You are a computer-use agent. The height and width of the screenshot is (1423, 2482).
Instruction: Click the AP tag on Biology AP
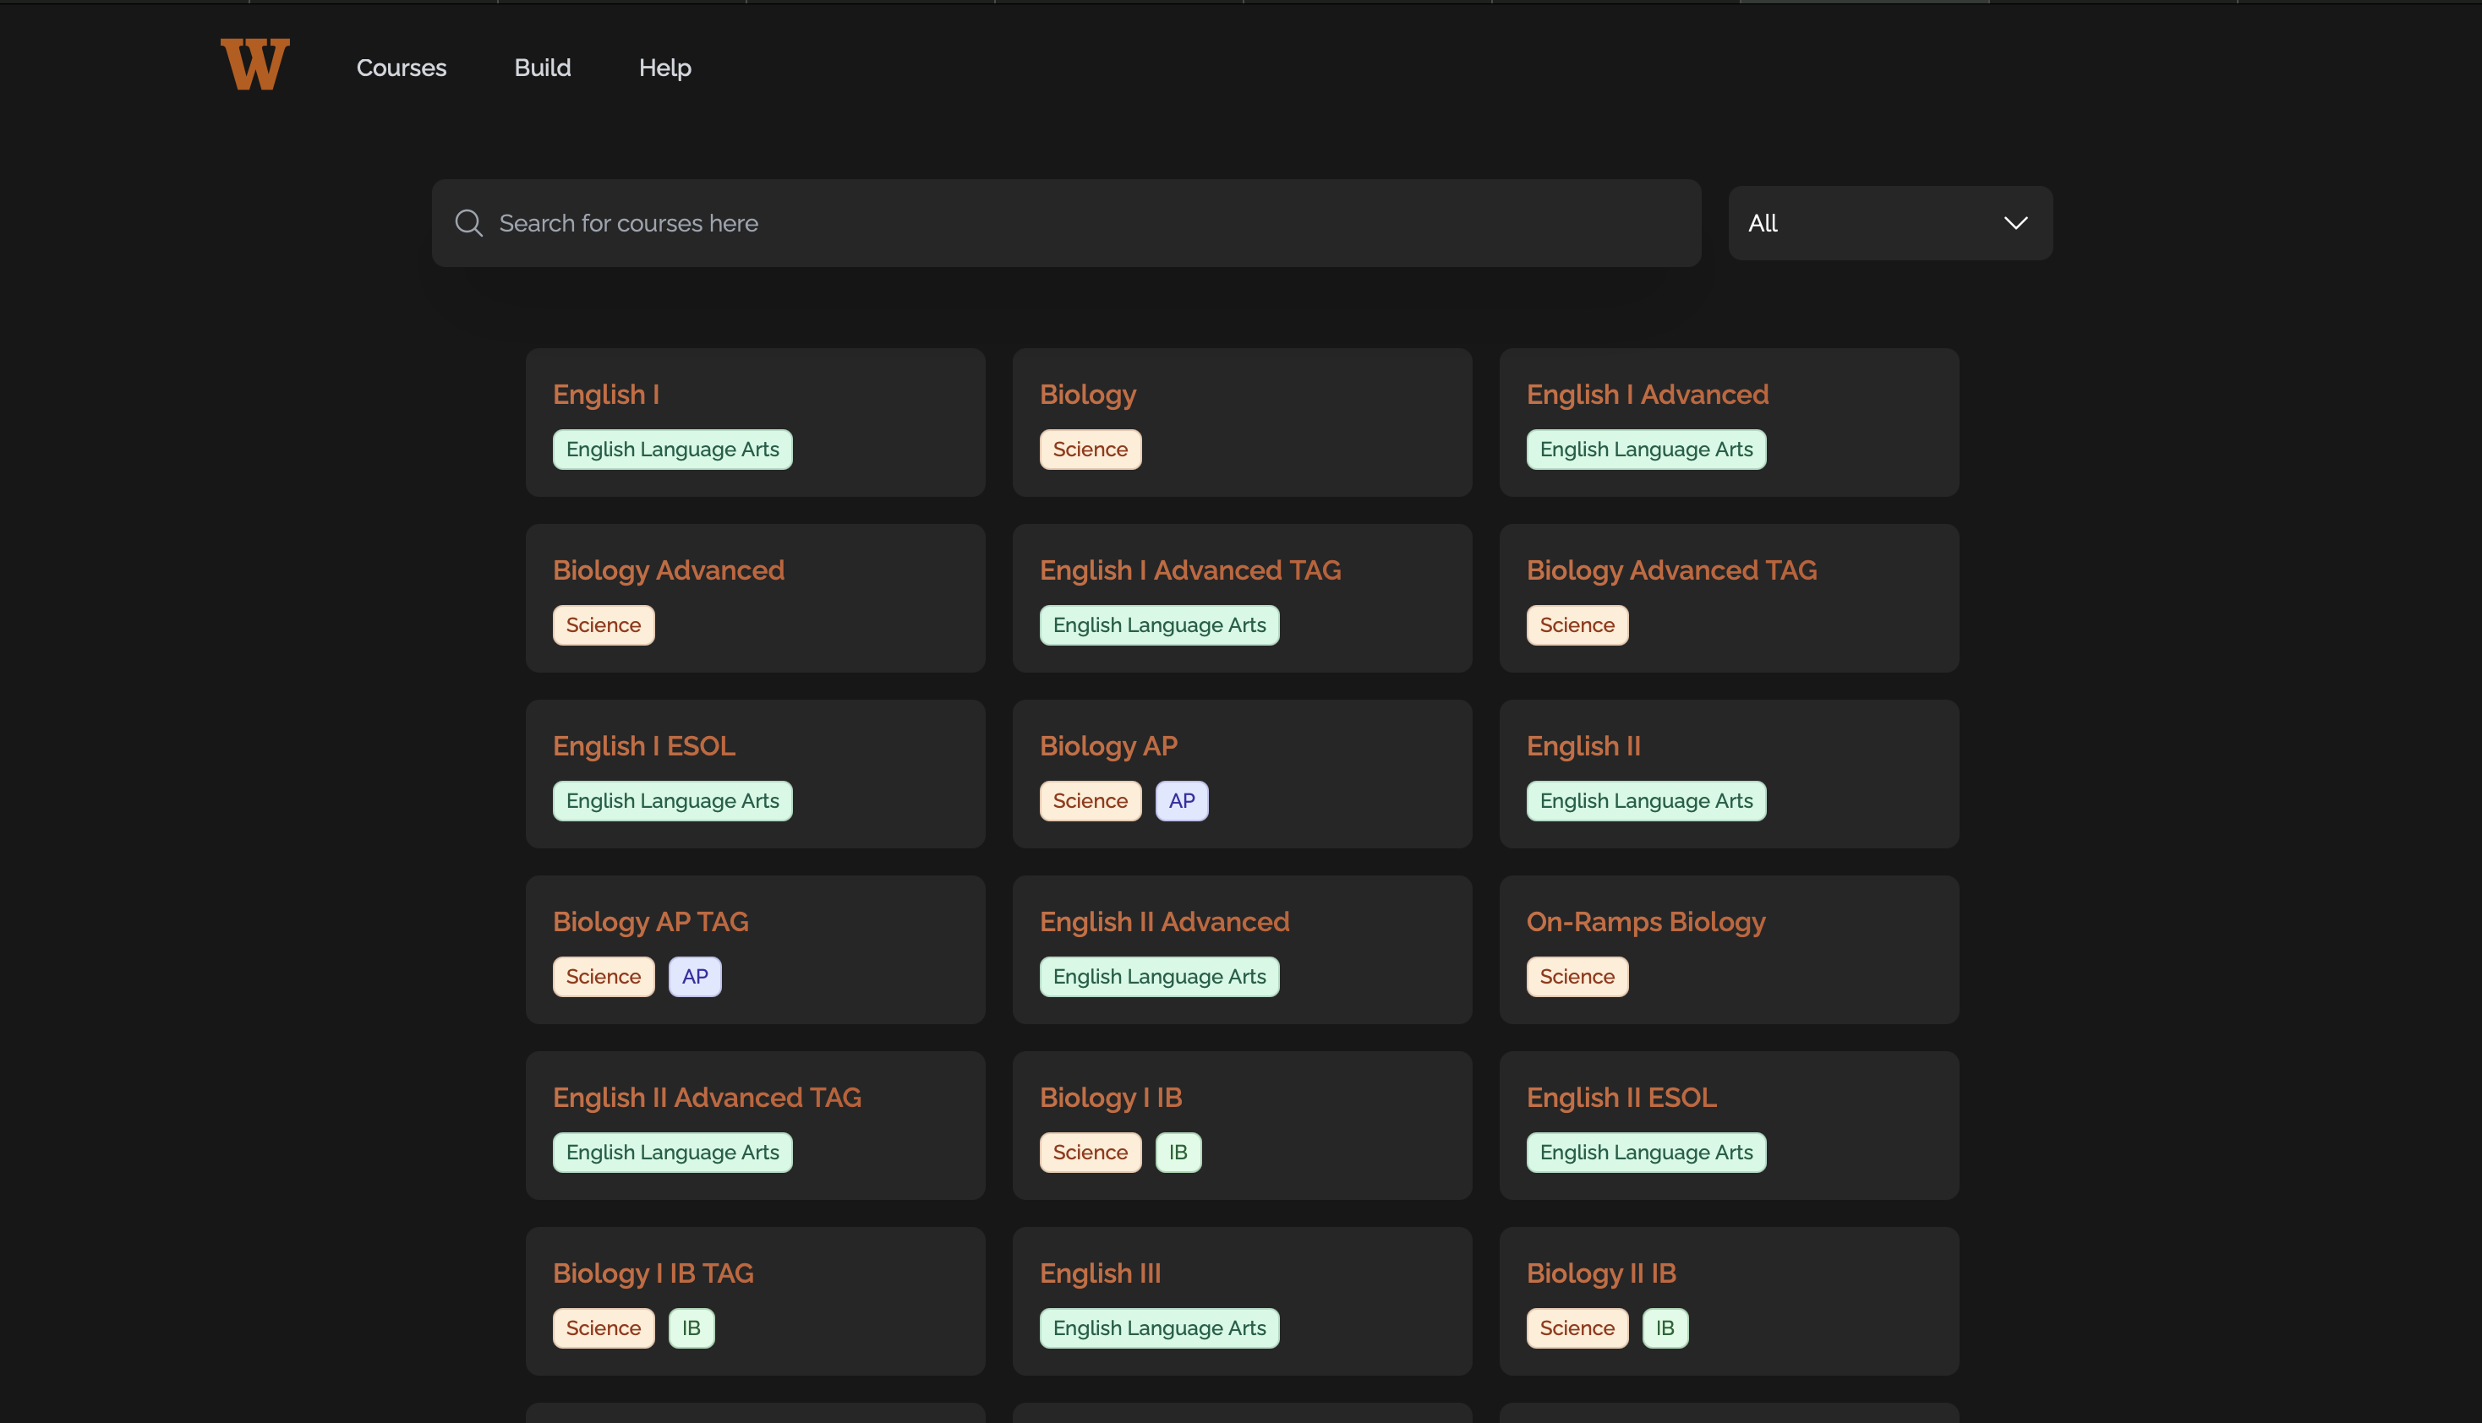(x=1181, y=800)
